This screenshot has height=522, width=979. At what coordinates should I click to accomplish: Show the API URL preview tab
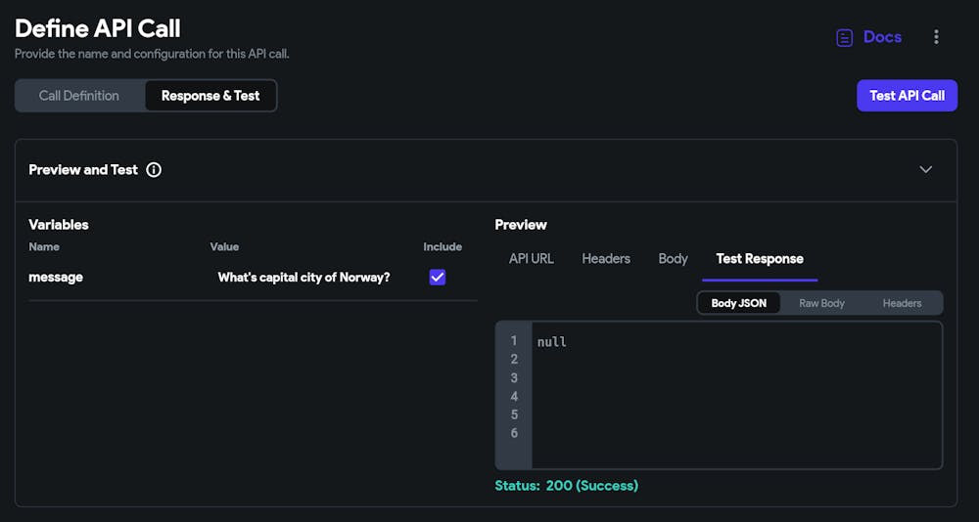[x=531, y=259]
